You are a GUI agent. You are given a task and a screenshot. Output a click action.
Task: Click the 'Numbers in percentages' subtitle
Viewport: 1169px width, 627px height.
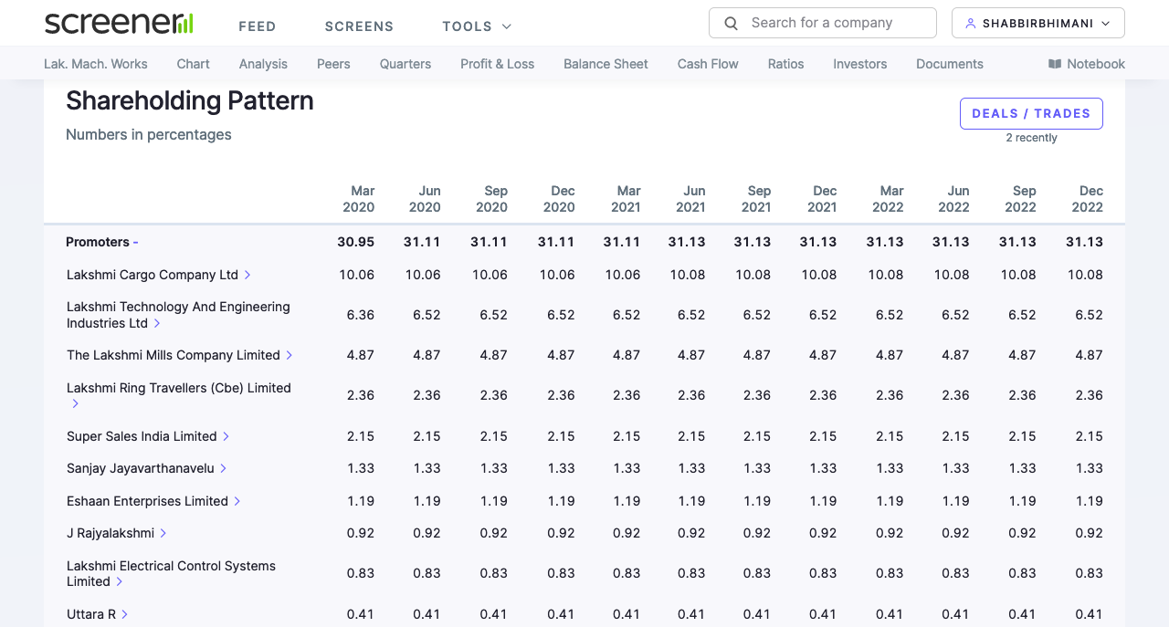coord(149,134)
